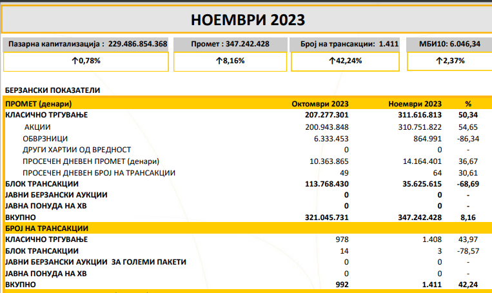Viewport: 492px width, 293px height.
Task: Select ЈАВНИ БЕРЗАНСКИ АУКЦИИ ЗА ГОЛЕМИ ПАКЕТИ row
Action: (95, 262)
